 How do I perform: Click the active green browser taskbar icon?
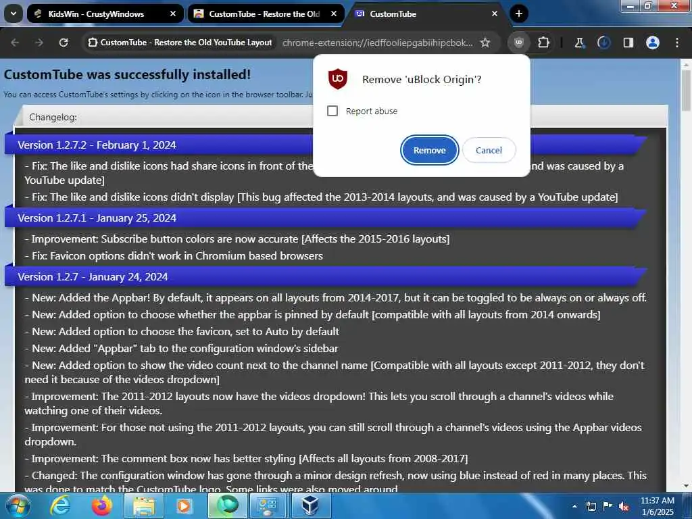[x=228, y=505]
